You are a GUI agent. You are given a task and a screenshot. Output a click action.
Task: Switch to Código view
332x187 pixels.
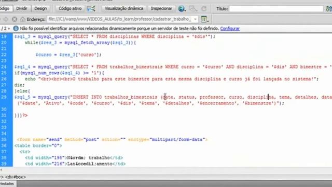point(6,8)
